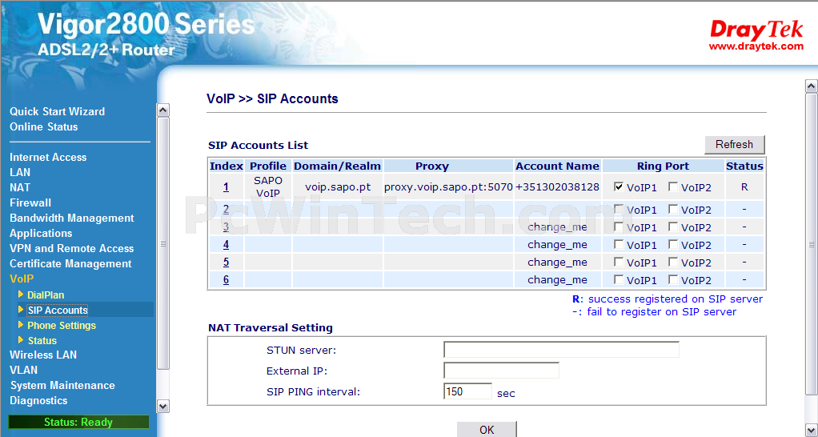Focus the External IP field
This screenshot has height=437, width=818.
[501, 371]
